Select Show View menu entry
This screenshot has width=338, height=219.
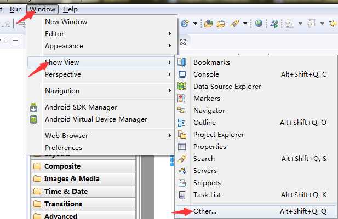click(101, 62)
